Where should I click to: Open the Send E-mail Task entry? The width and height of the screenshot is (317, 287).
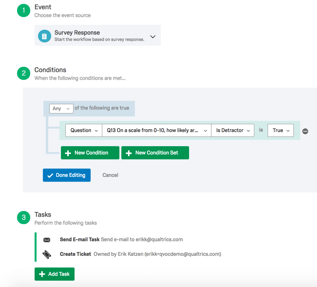(x=80, y=239)
